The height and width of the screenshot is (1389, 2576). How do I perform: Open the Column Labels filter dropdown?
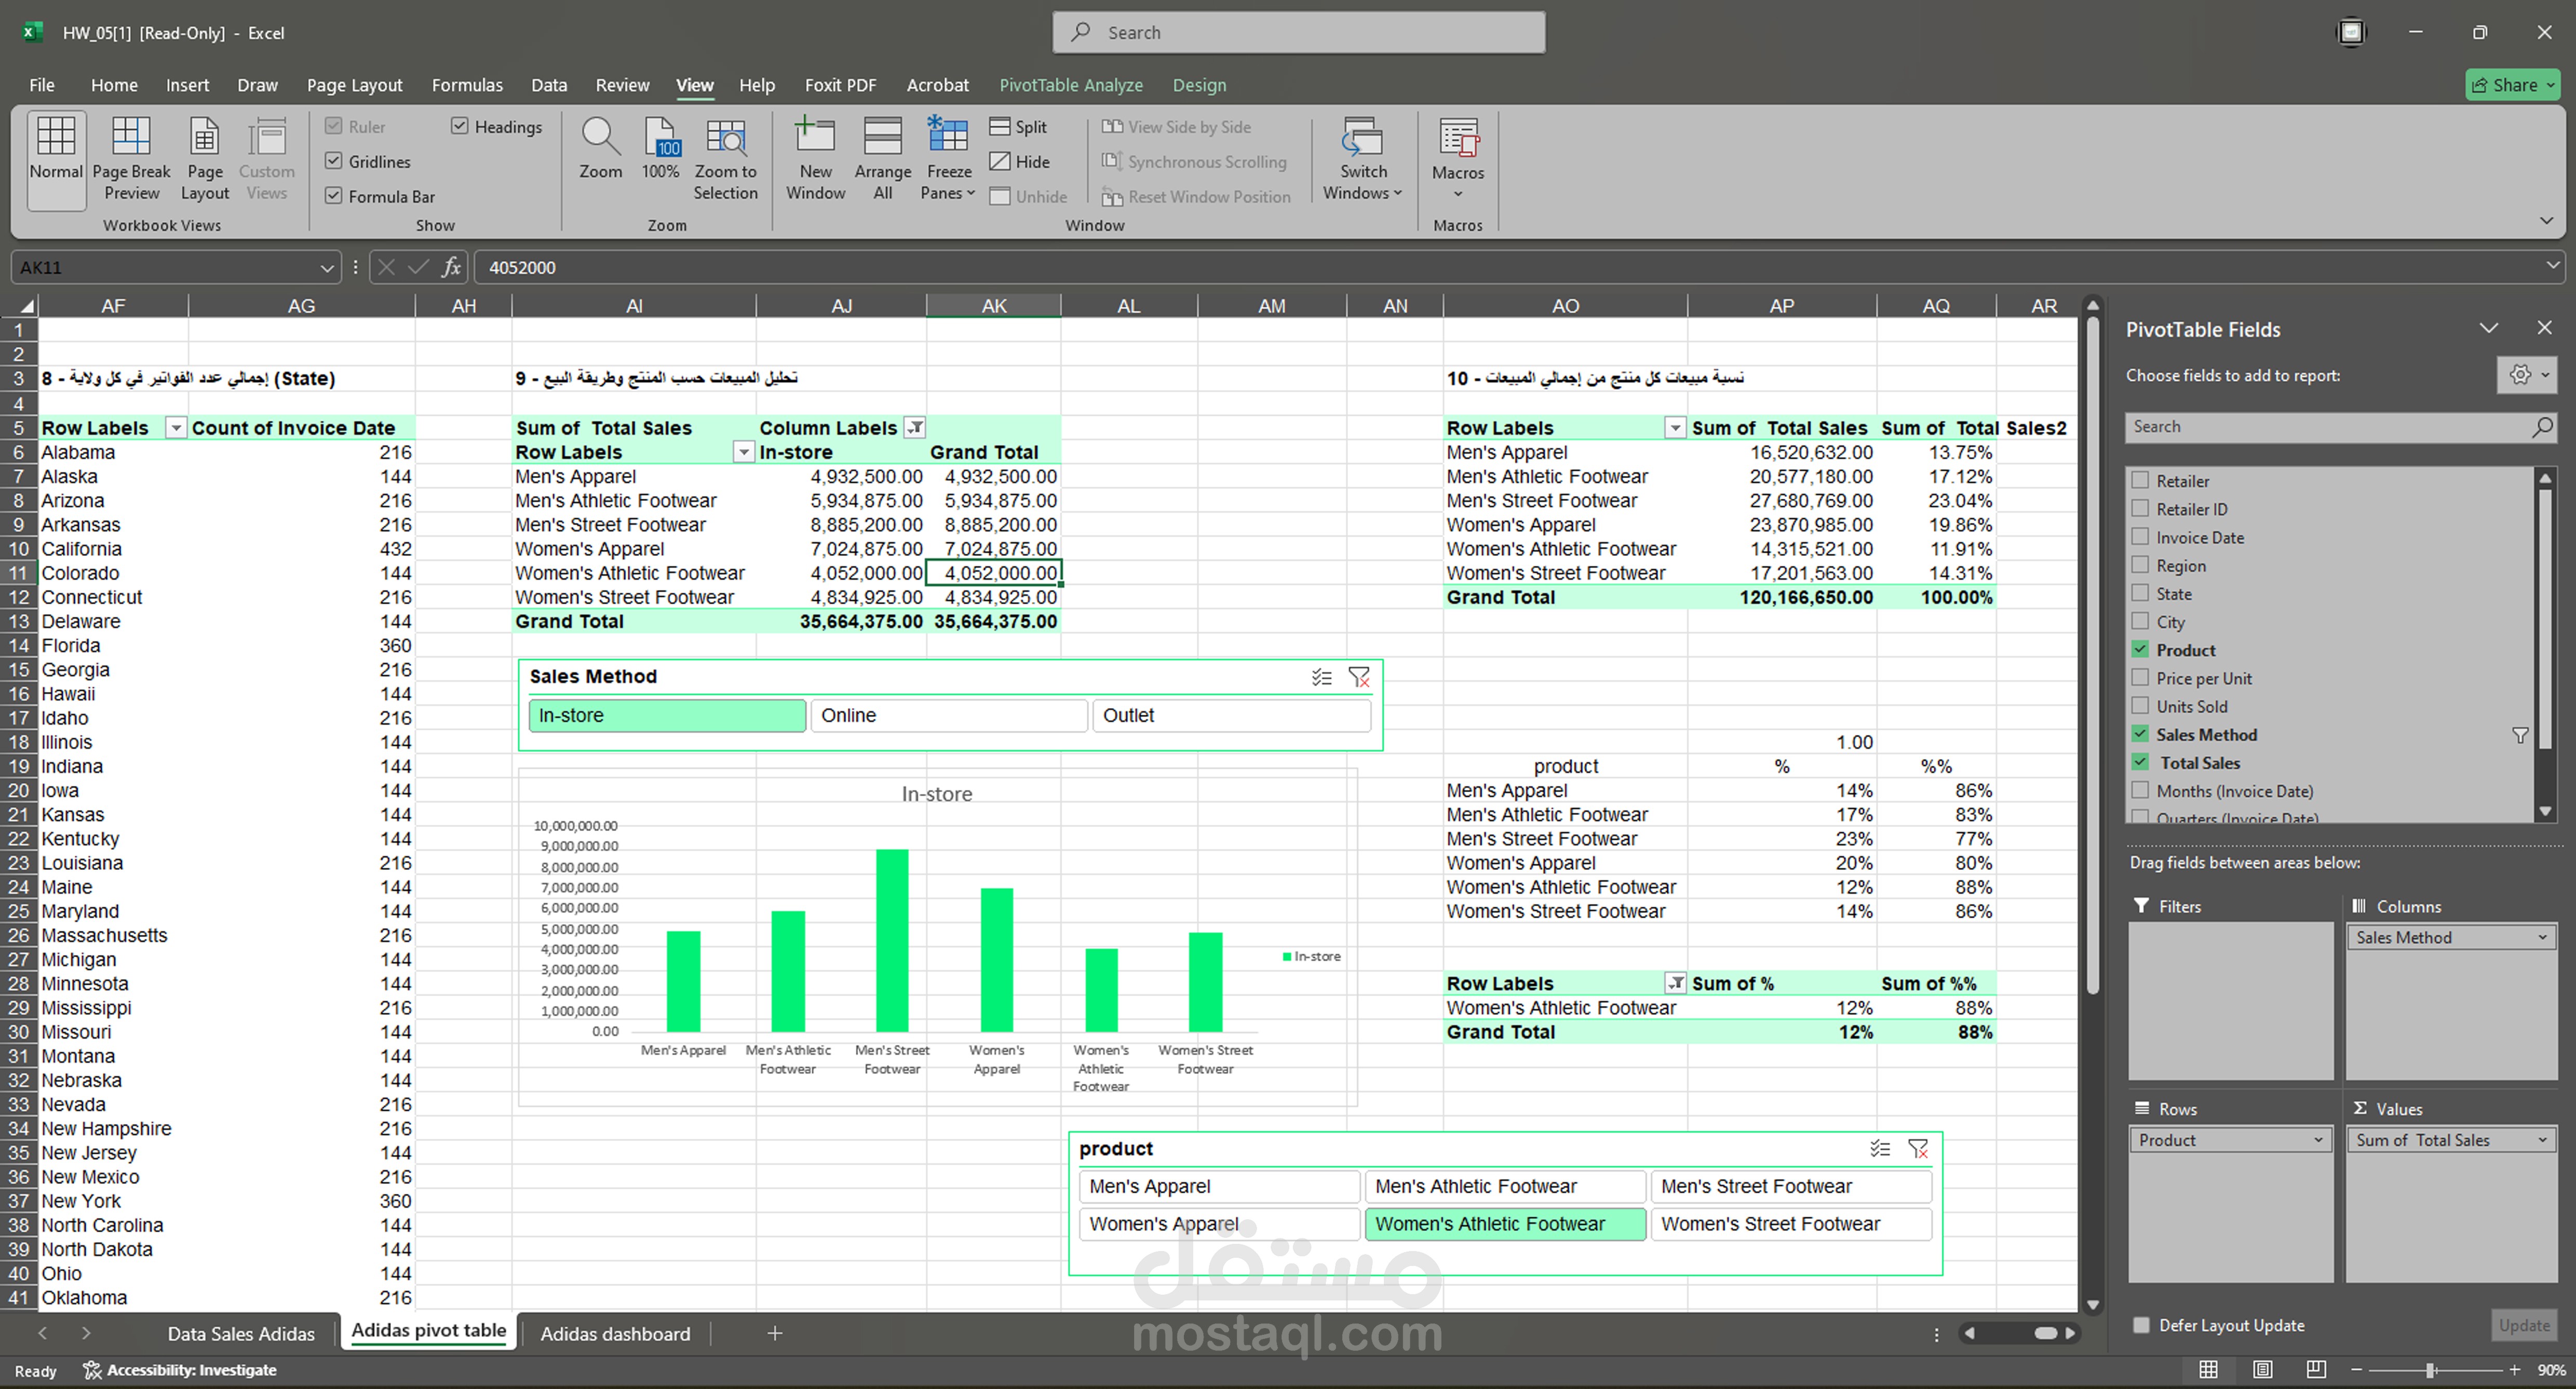915,428
